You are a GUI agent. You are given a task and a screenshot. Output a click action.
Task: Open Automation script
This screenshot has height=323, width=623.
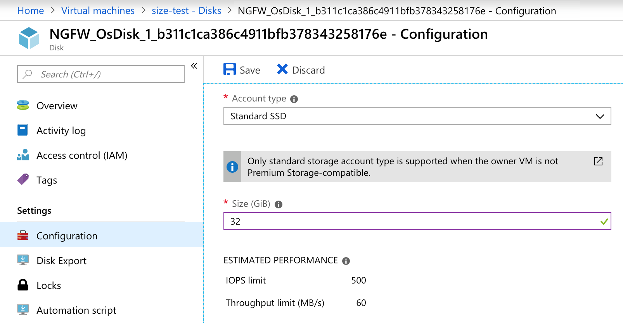point(76,310)
